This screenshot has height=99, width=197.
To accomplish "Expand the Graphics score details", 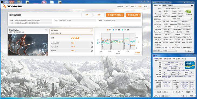I will (x=91, y=43).
